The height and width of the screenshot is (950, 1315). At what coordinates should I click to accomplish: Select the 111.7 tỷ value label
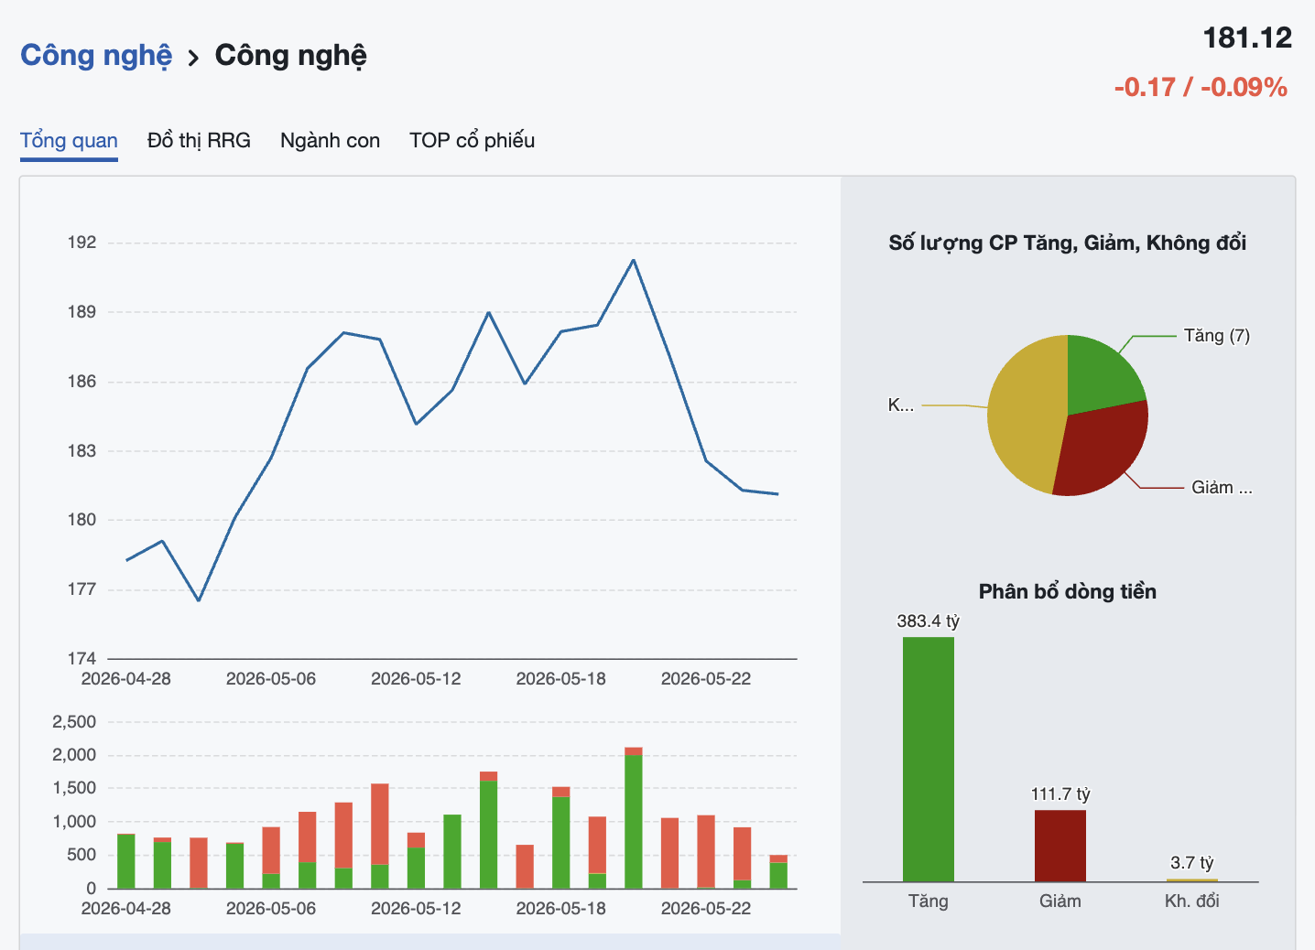[1060, 794]
